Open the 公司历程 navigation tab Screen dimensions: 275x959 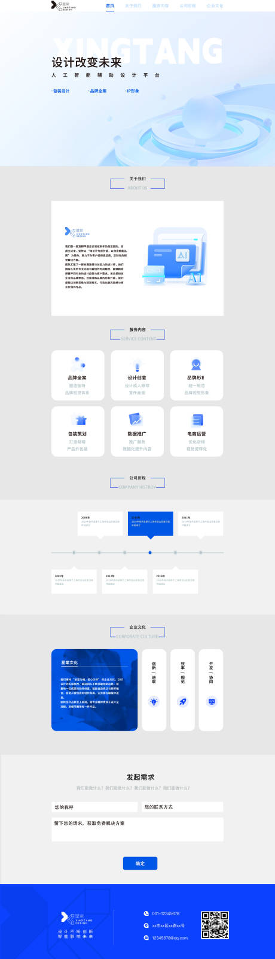pyautogui.click(x=188, y=5)
